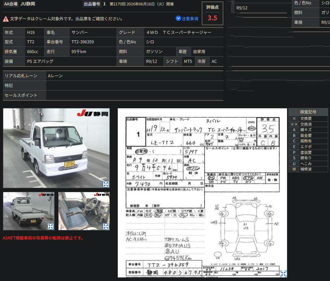Click the リアル応札レーン label
Viewport: 330px width, 281px height.
[21, 76]
